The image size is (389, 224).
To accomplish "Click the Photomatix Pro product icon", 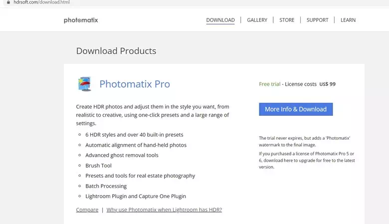I will point(85,84).
